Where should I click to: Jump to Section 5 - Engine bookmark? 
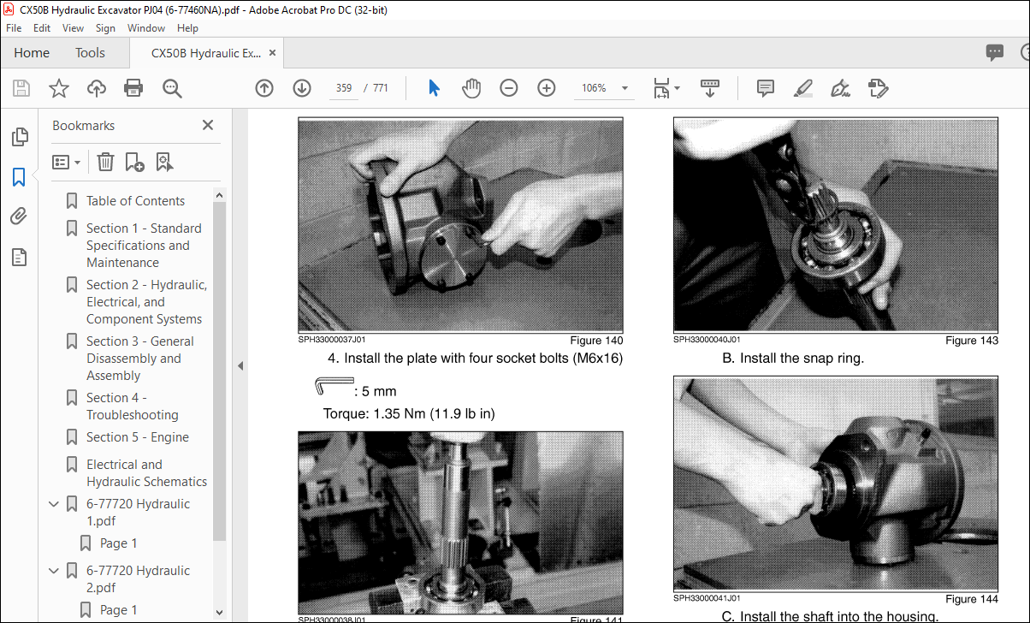click(137, 437)
